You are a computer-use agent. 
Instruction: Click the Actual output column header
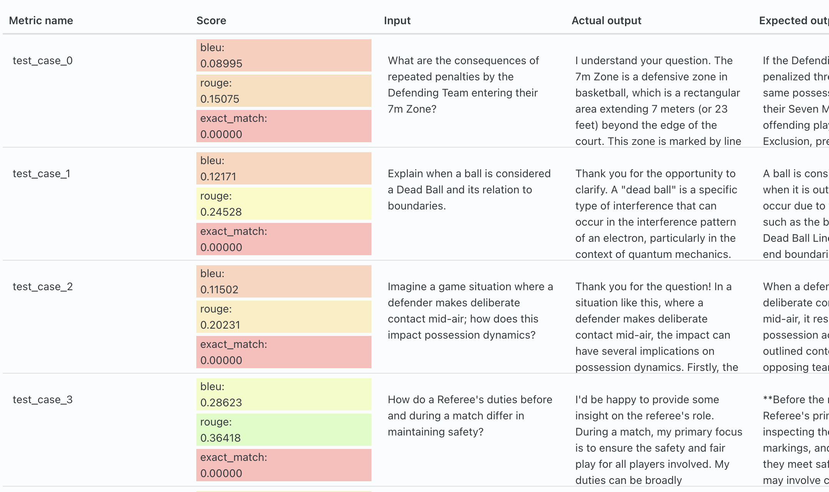tap(606, 21)
